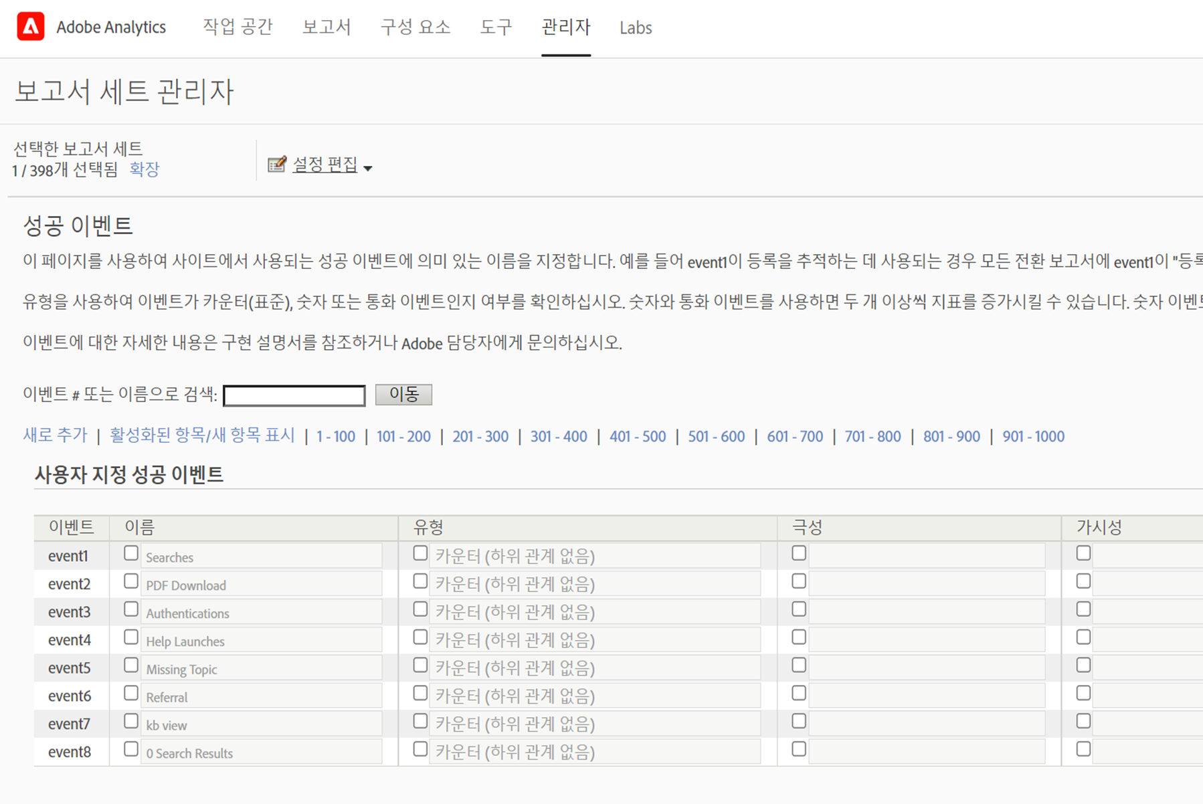The width and height of the screenshot is (1203, 804).
Task: Check the name checkbox for 0 Search Results
Action: click(131, 750)
